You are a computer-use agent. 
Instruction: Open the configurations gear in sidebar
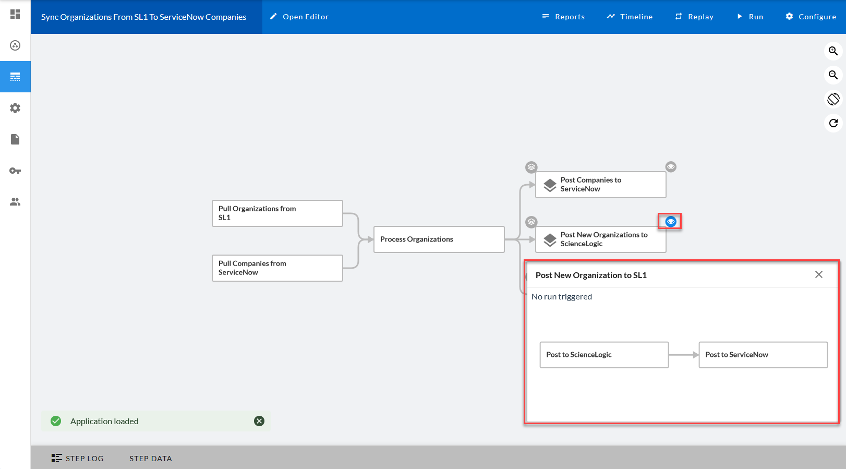coord(15,108)
